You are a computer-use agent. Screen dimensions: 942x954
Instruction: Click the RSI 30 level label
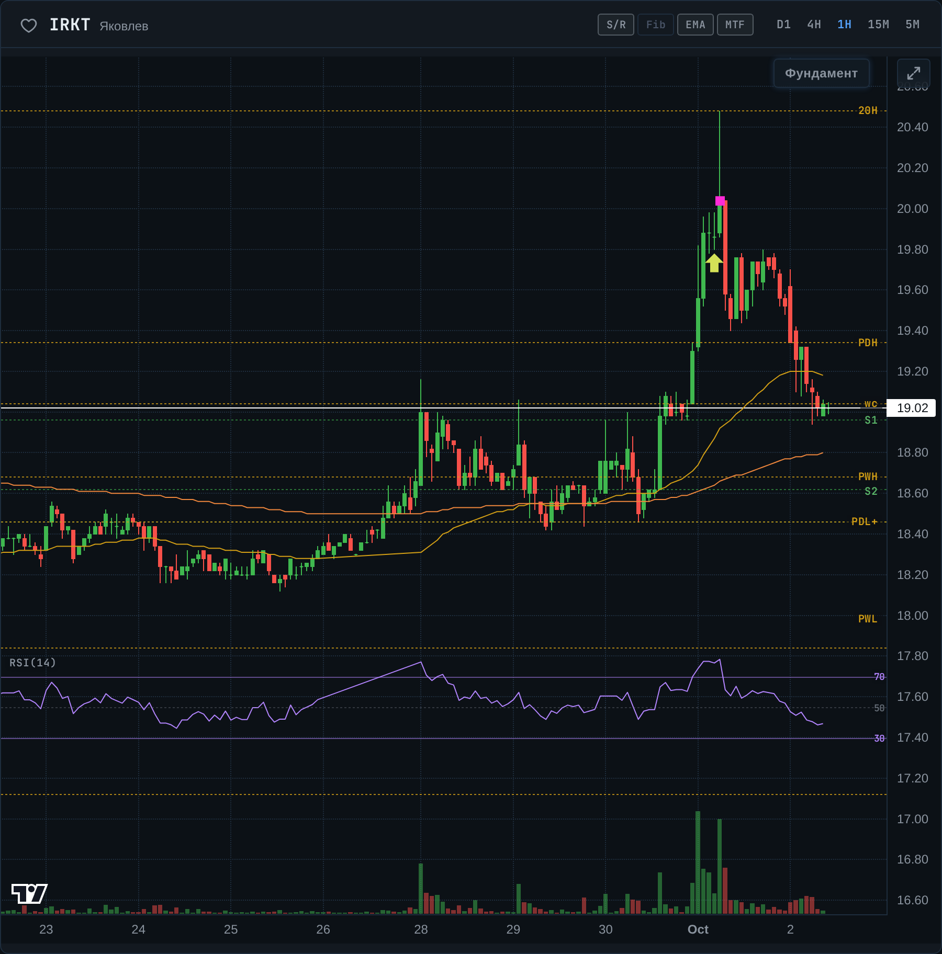point(879,739)
